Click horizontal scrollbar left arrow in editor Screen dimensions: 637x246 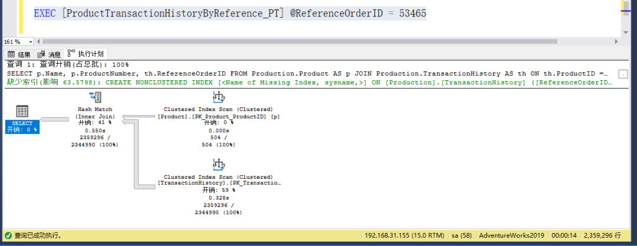coord(39,41)
